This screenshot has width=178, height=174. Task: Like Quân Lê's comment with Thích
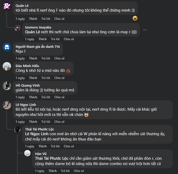[x=33, y=19]
